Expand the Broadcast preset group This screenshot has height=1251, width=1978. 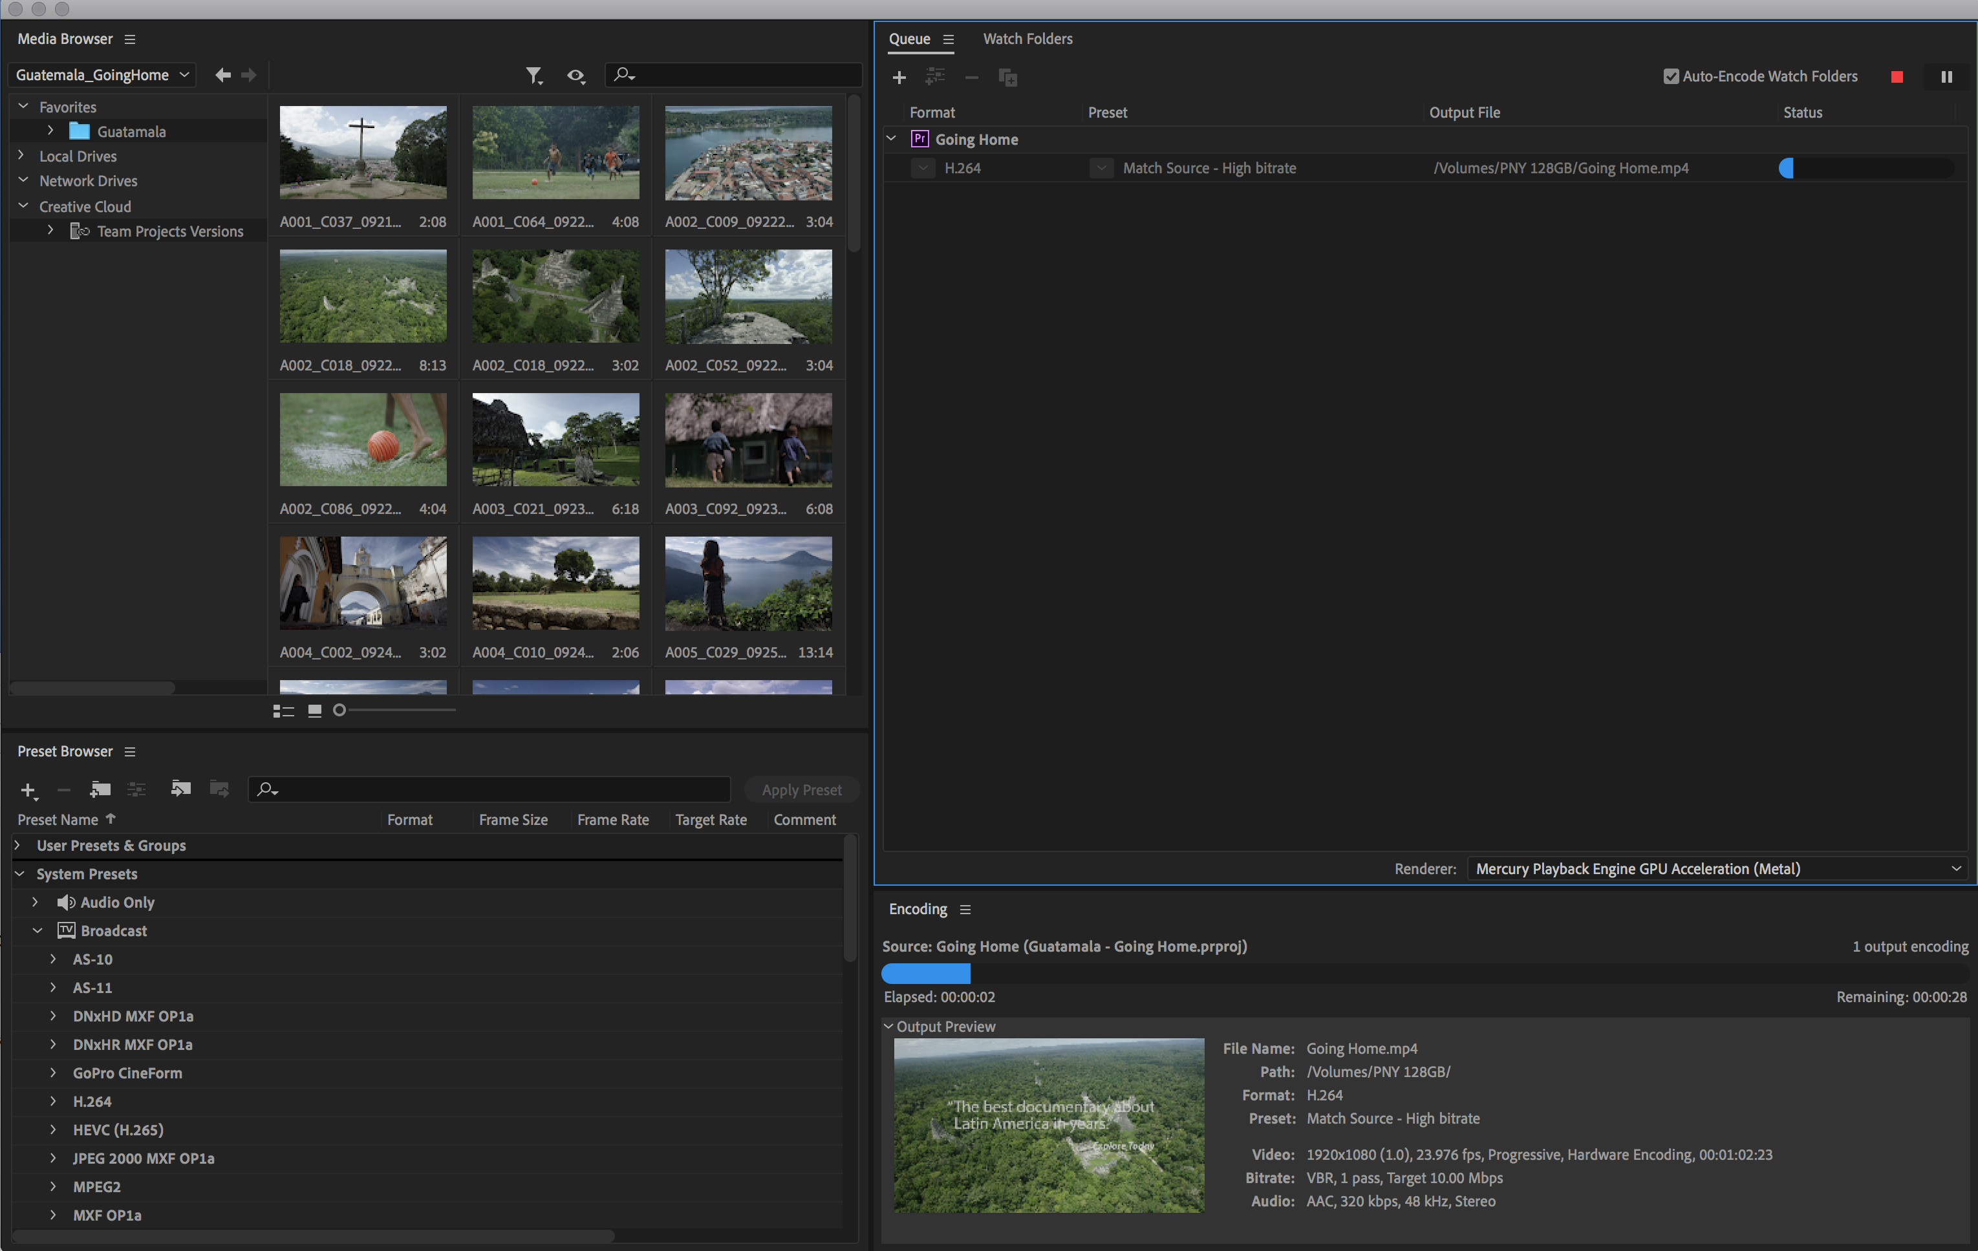pos(32,930)
